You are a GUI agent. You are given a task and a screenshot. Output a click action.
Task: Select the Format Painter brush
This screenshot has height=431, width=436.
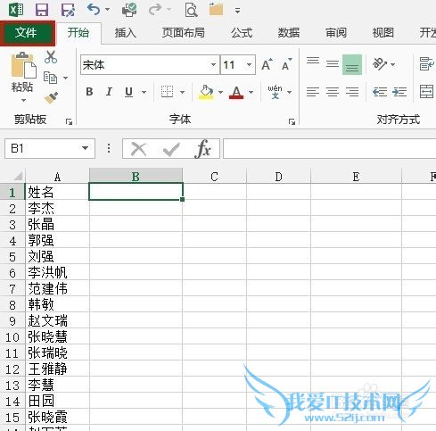(x=51, y=98)
